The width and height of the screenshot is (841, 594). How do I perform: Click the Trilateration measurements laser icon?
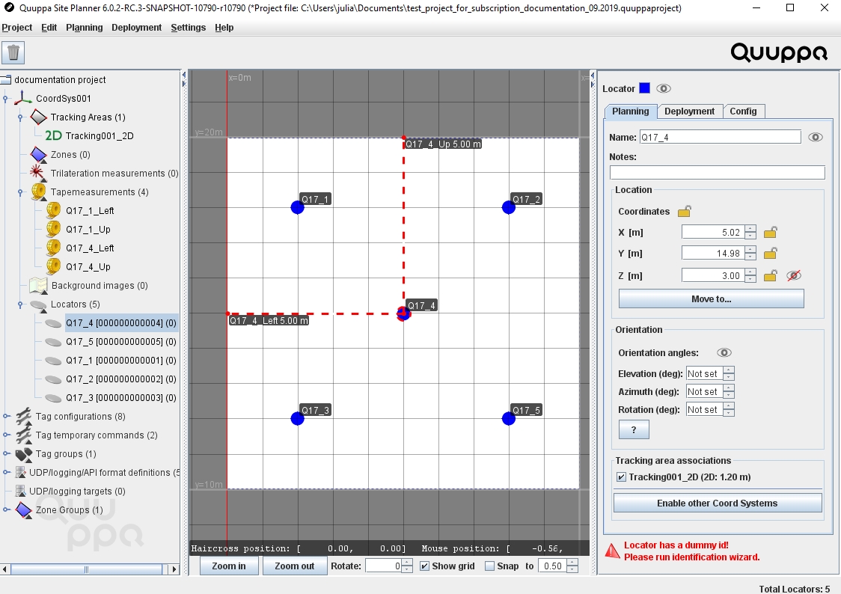37,172
